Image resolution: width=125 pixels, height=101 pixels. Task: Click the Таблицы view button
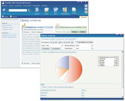(74, 32)
